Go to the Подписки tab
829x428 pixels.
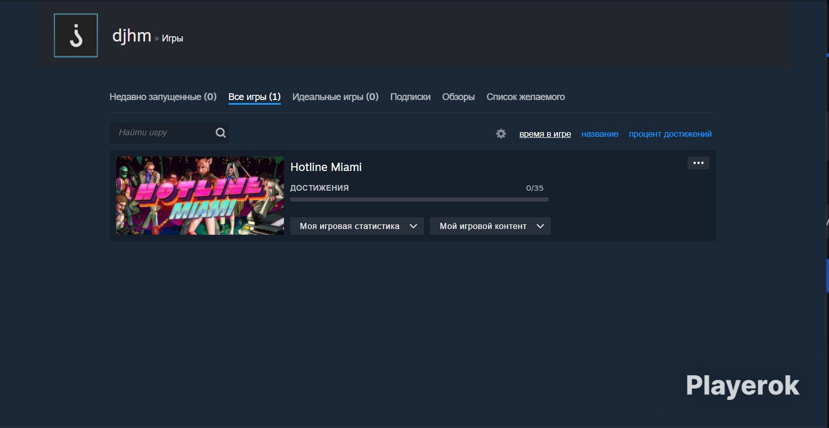click(x=410, y=97)
